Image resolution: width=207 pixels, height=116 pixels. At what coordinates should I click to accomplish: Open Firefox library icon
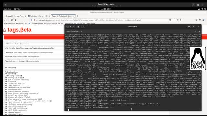[196, 20]
